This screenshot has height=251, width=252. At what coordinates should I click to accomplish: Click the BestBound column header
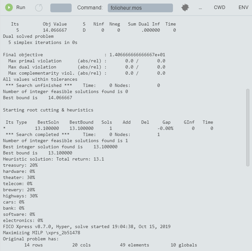pyautogui.click(x=82, y=122)
